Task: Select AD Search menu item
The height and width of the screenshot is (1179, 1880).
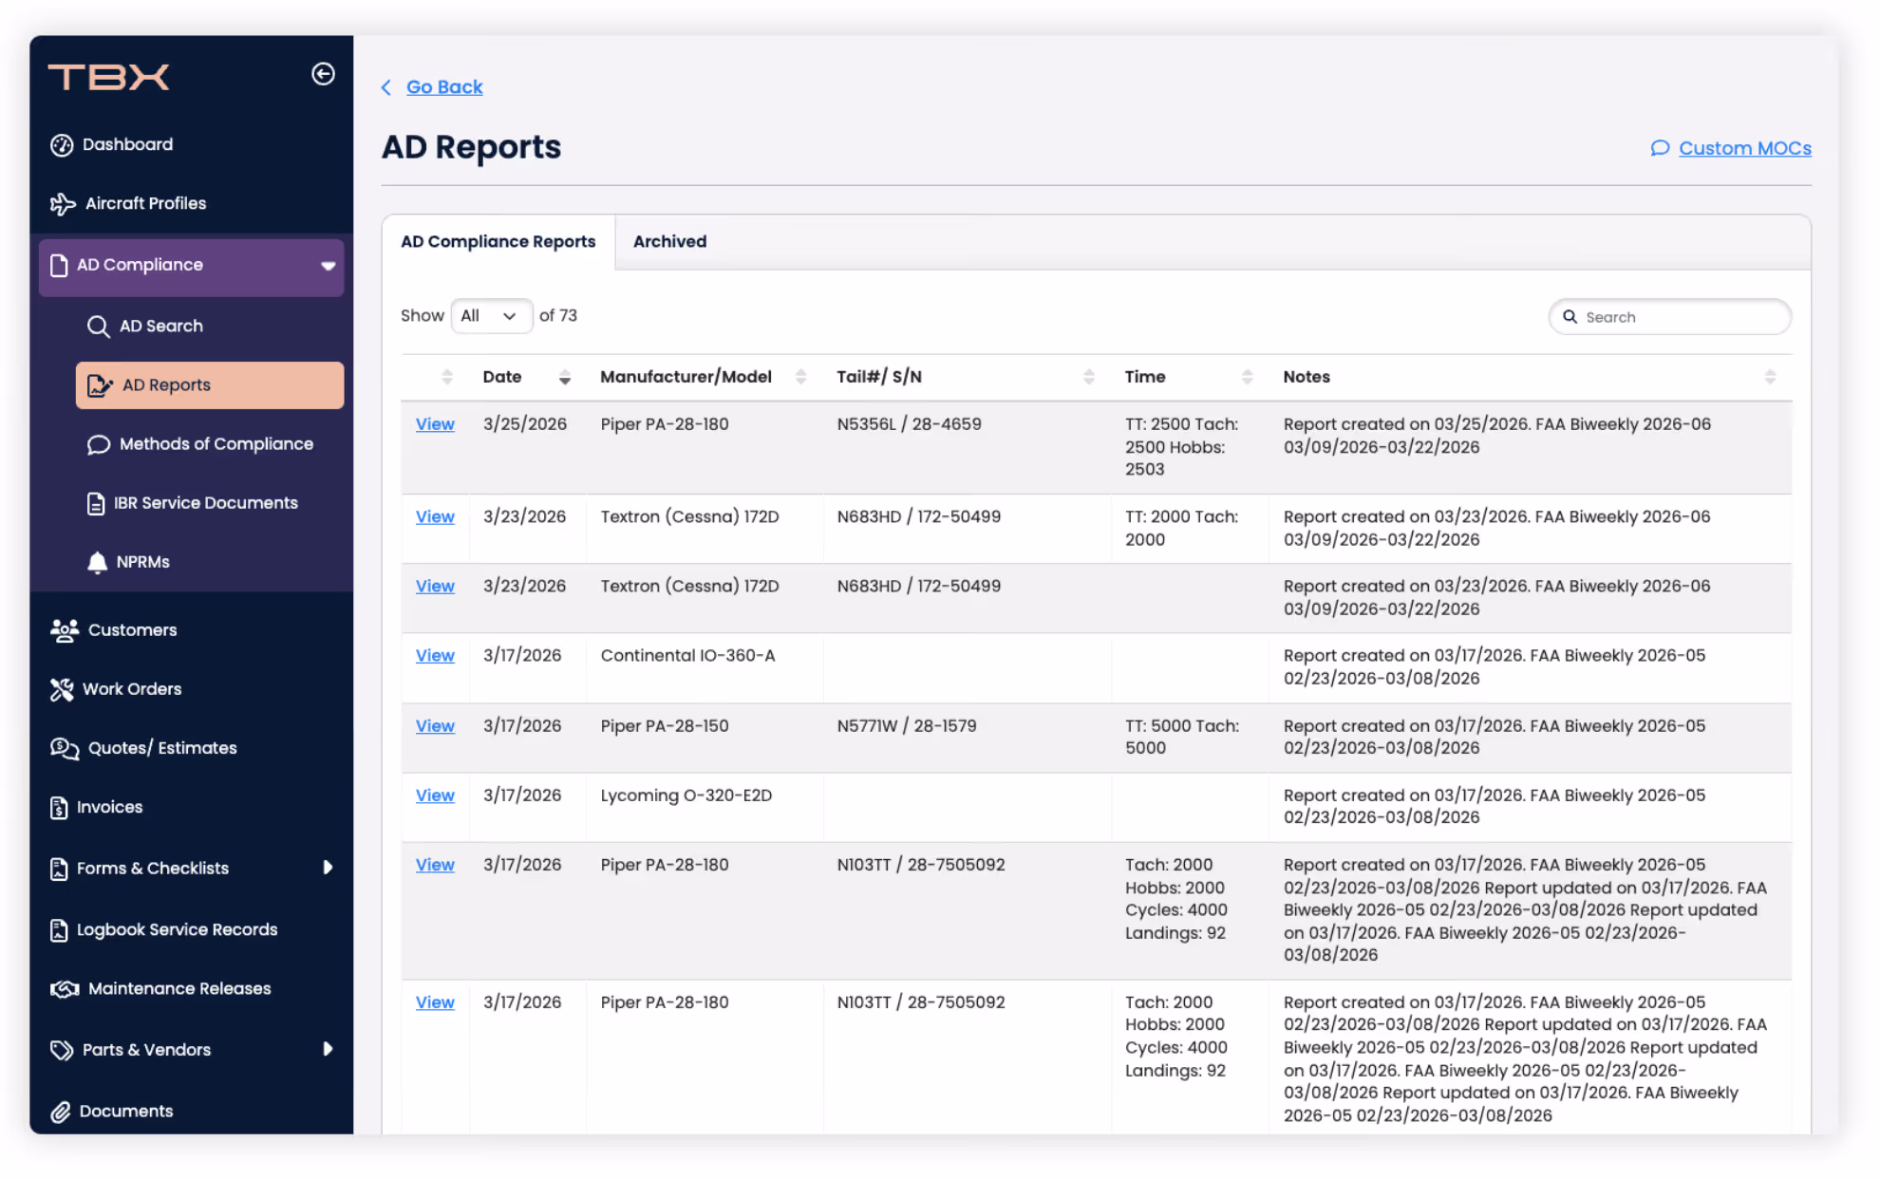Action: [161, 327]
